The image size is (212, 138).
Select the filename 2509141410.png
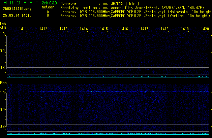(17, 9)
